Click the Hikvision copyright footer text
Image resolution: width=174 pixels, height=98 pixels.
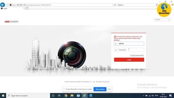[x=87, y=82]
